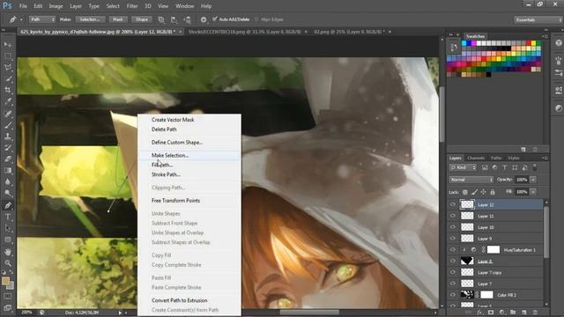Click the Shape button in options bar

coord(142,19)
